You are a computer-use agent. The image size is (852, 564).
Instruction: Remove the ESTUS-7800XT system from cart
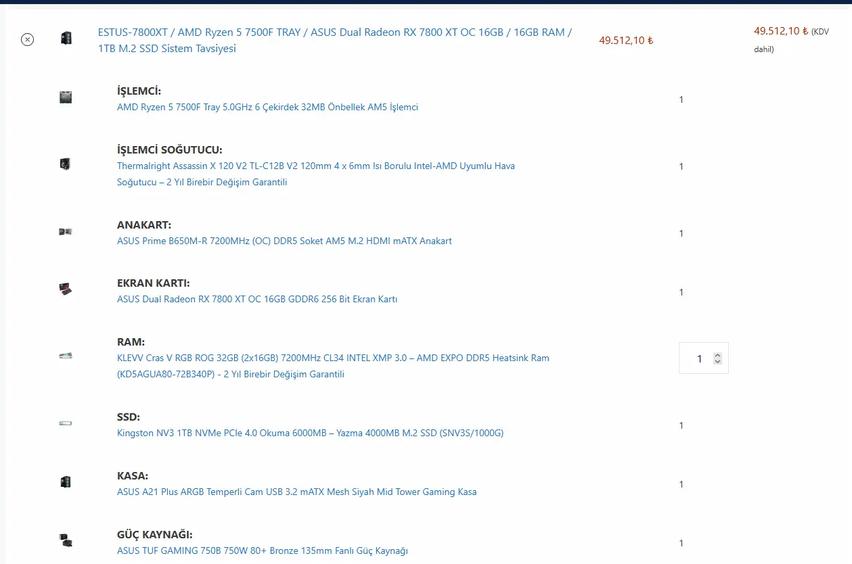tap(27, 40)
